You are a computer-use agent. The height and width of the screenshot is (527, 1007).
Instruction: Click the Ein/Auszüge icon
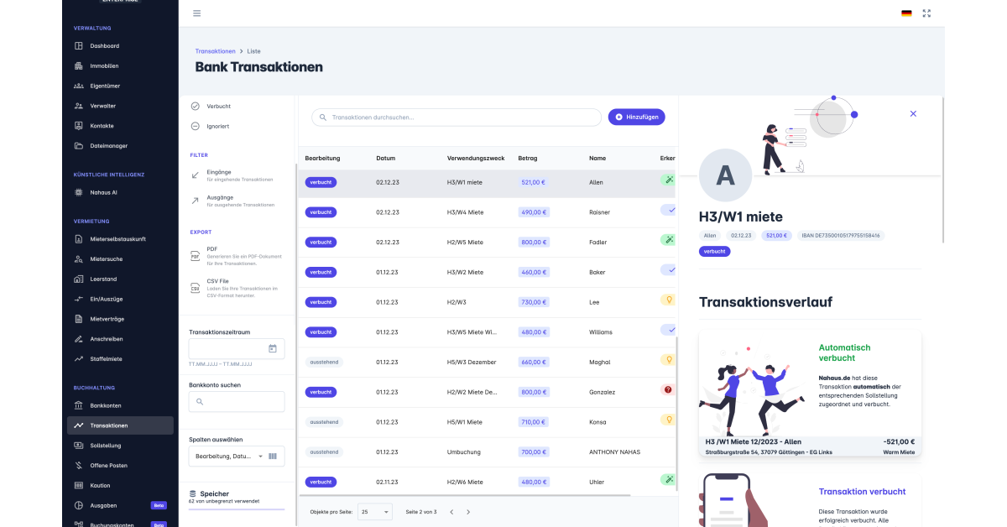[x=78, y=299]
